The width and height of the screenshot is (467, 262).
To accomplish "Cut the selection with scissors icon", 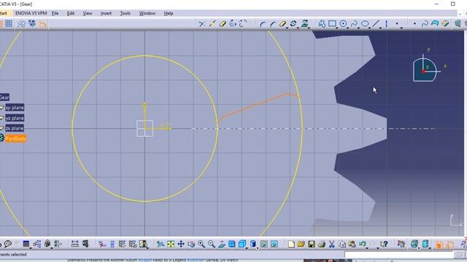I will pos(331,245).
